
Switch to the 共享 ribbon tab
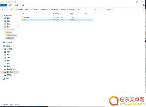tap(17, 5)
